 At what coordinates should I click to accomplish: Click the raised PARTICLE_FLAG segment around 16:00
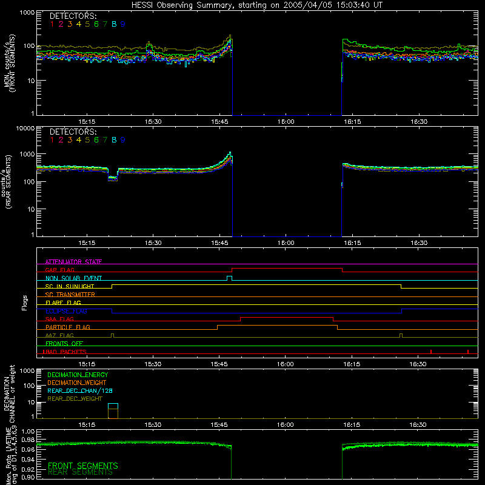[x=277, y=326]
